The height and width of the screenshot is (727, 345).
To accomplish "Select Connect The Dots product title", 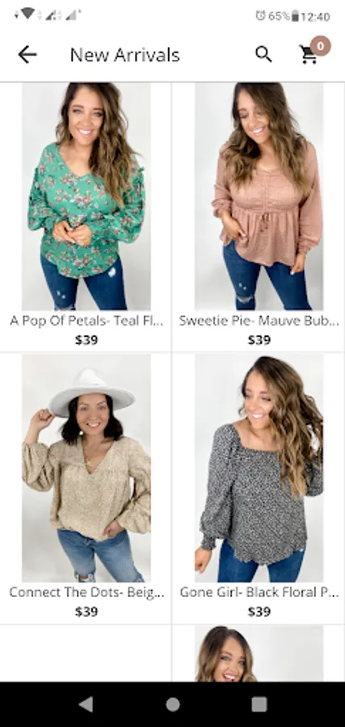I will [86, 592].
